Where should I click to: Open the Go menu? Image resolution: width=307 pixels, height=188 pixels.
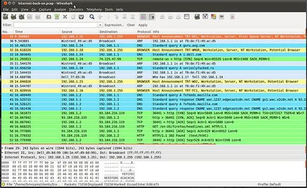click(34, 9)
